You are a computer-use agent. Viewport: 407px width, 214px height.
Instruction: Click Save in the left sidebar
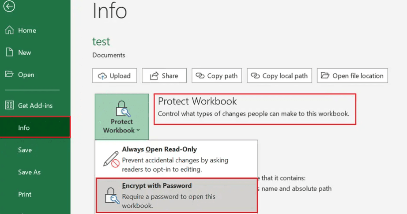pos(25,150)
